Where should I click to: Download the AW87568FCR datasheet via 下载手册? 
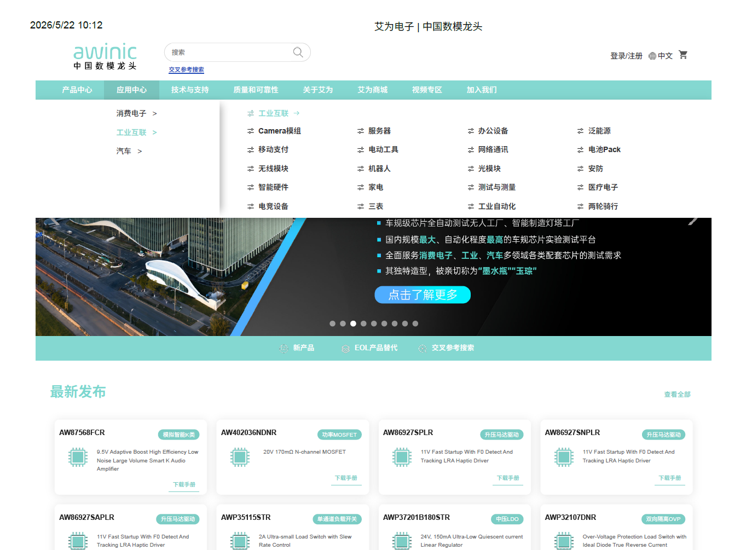coord(184,485)
